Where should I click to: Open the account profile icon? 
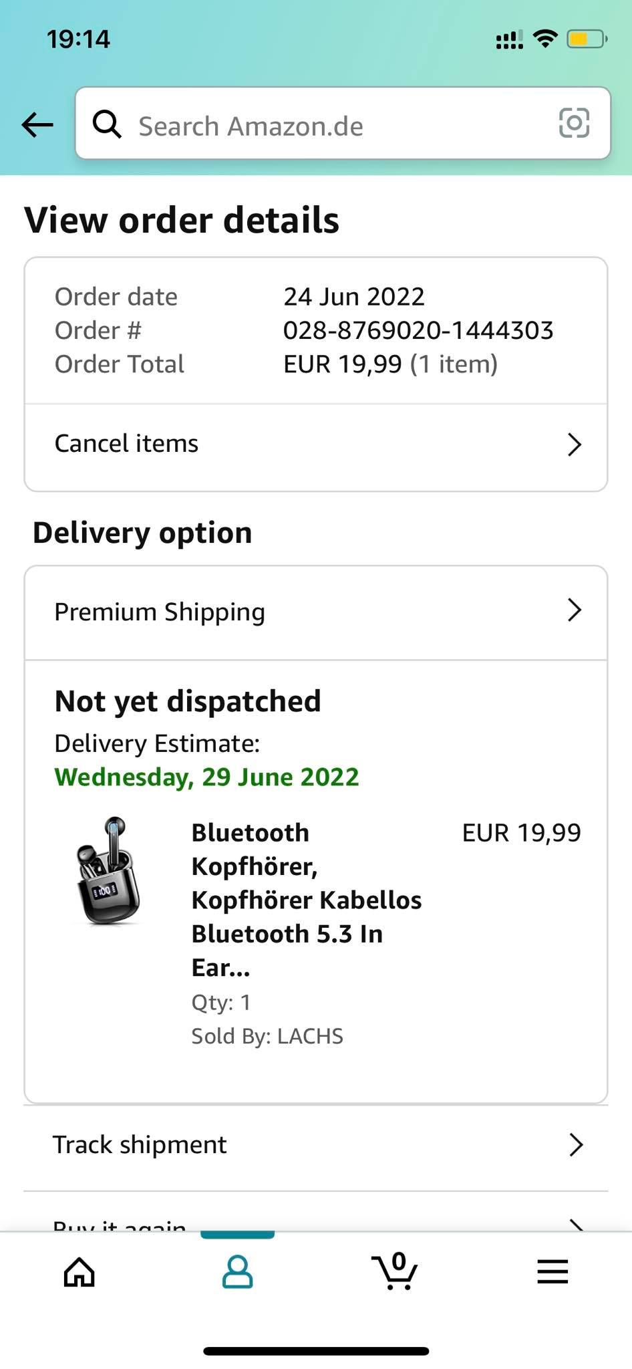[x=237, y=1271]
